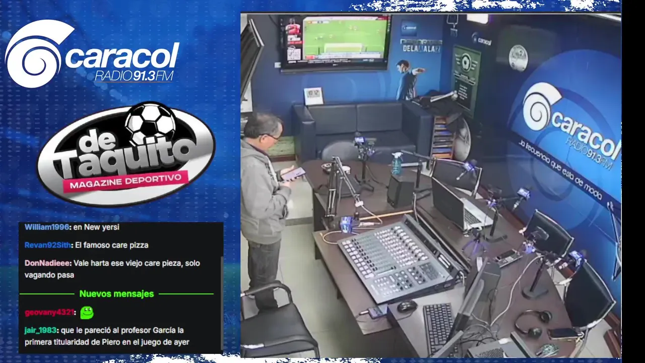Click message about 'primera titularidad de Piero'
645x363 pixels.
[x=107, y=336]
